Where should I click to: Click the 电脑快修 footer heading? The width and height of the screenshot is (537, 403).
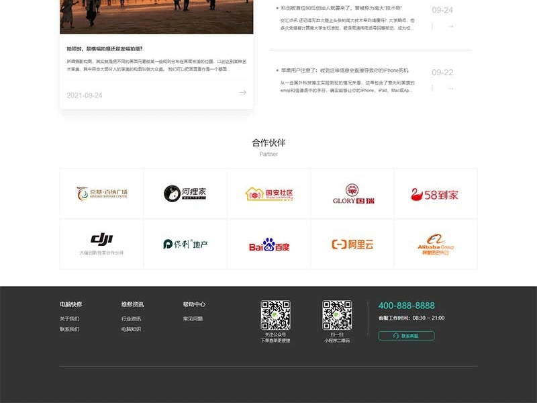point(71,304)
